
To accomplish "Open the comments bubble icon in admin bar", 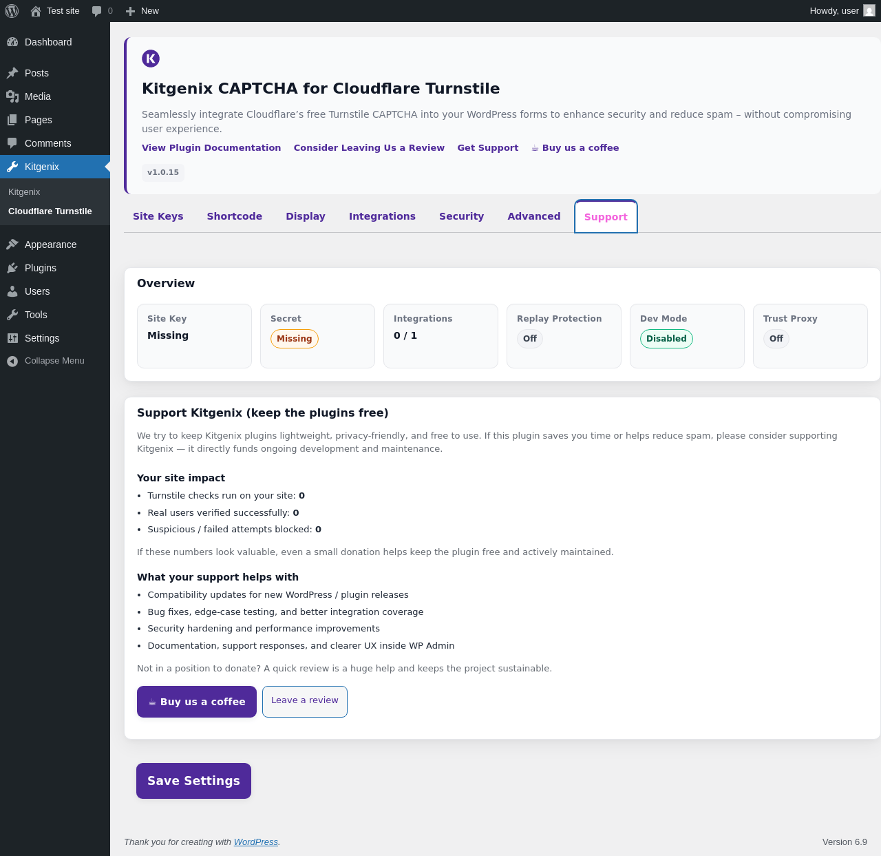I will (x=97, y=11).
